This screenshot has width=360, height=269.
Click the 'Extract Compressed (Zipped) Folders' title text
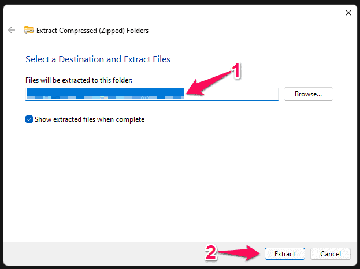pyautogui.click(x=92, y=30)
